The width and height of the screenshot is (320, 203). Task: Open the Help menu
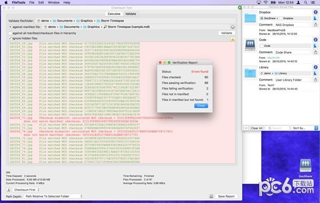67,3
